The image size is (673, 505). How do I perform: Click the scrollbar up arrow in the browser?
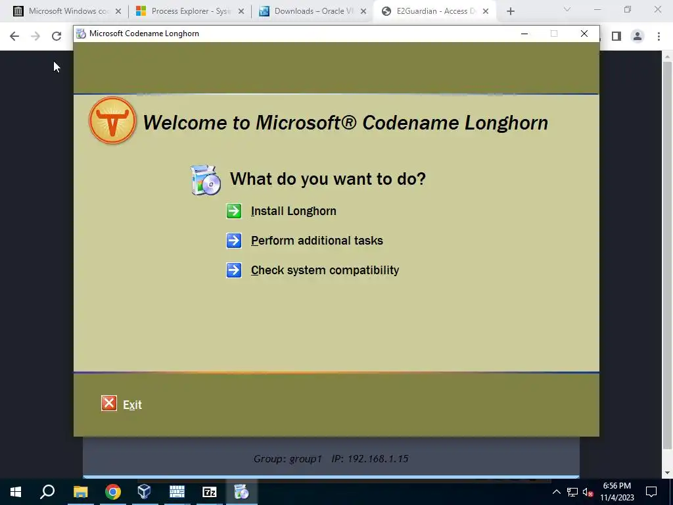pyautogui.click(x=667, y=57)
